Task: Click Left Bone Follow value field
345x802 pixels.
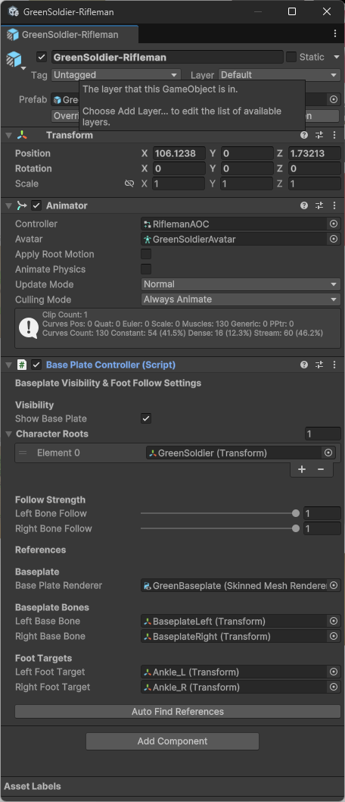Action: [x=322, y=513]
